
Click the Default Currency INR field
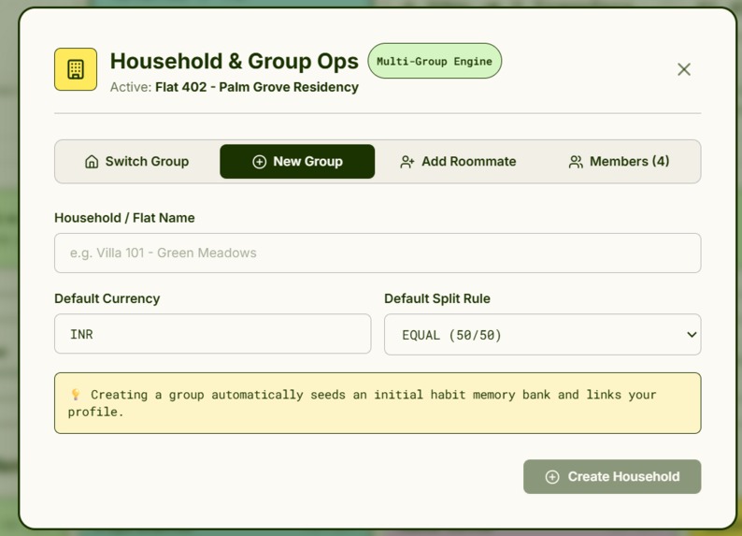tap(212, 334)
